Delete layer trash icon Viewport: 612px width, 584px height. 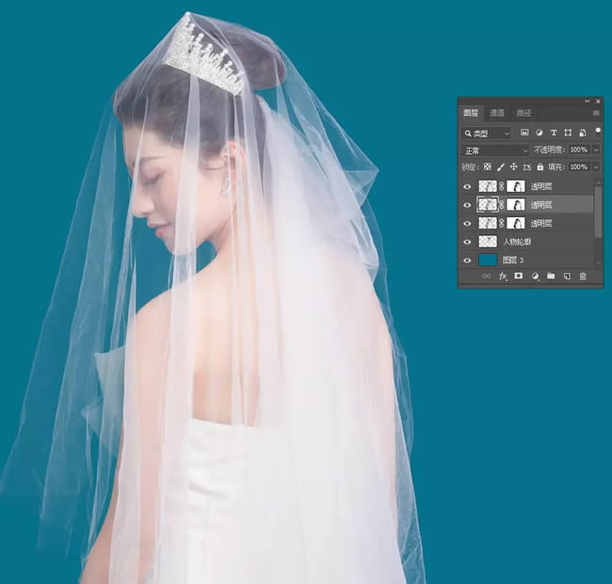tap(583, 276)
